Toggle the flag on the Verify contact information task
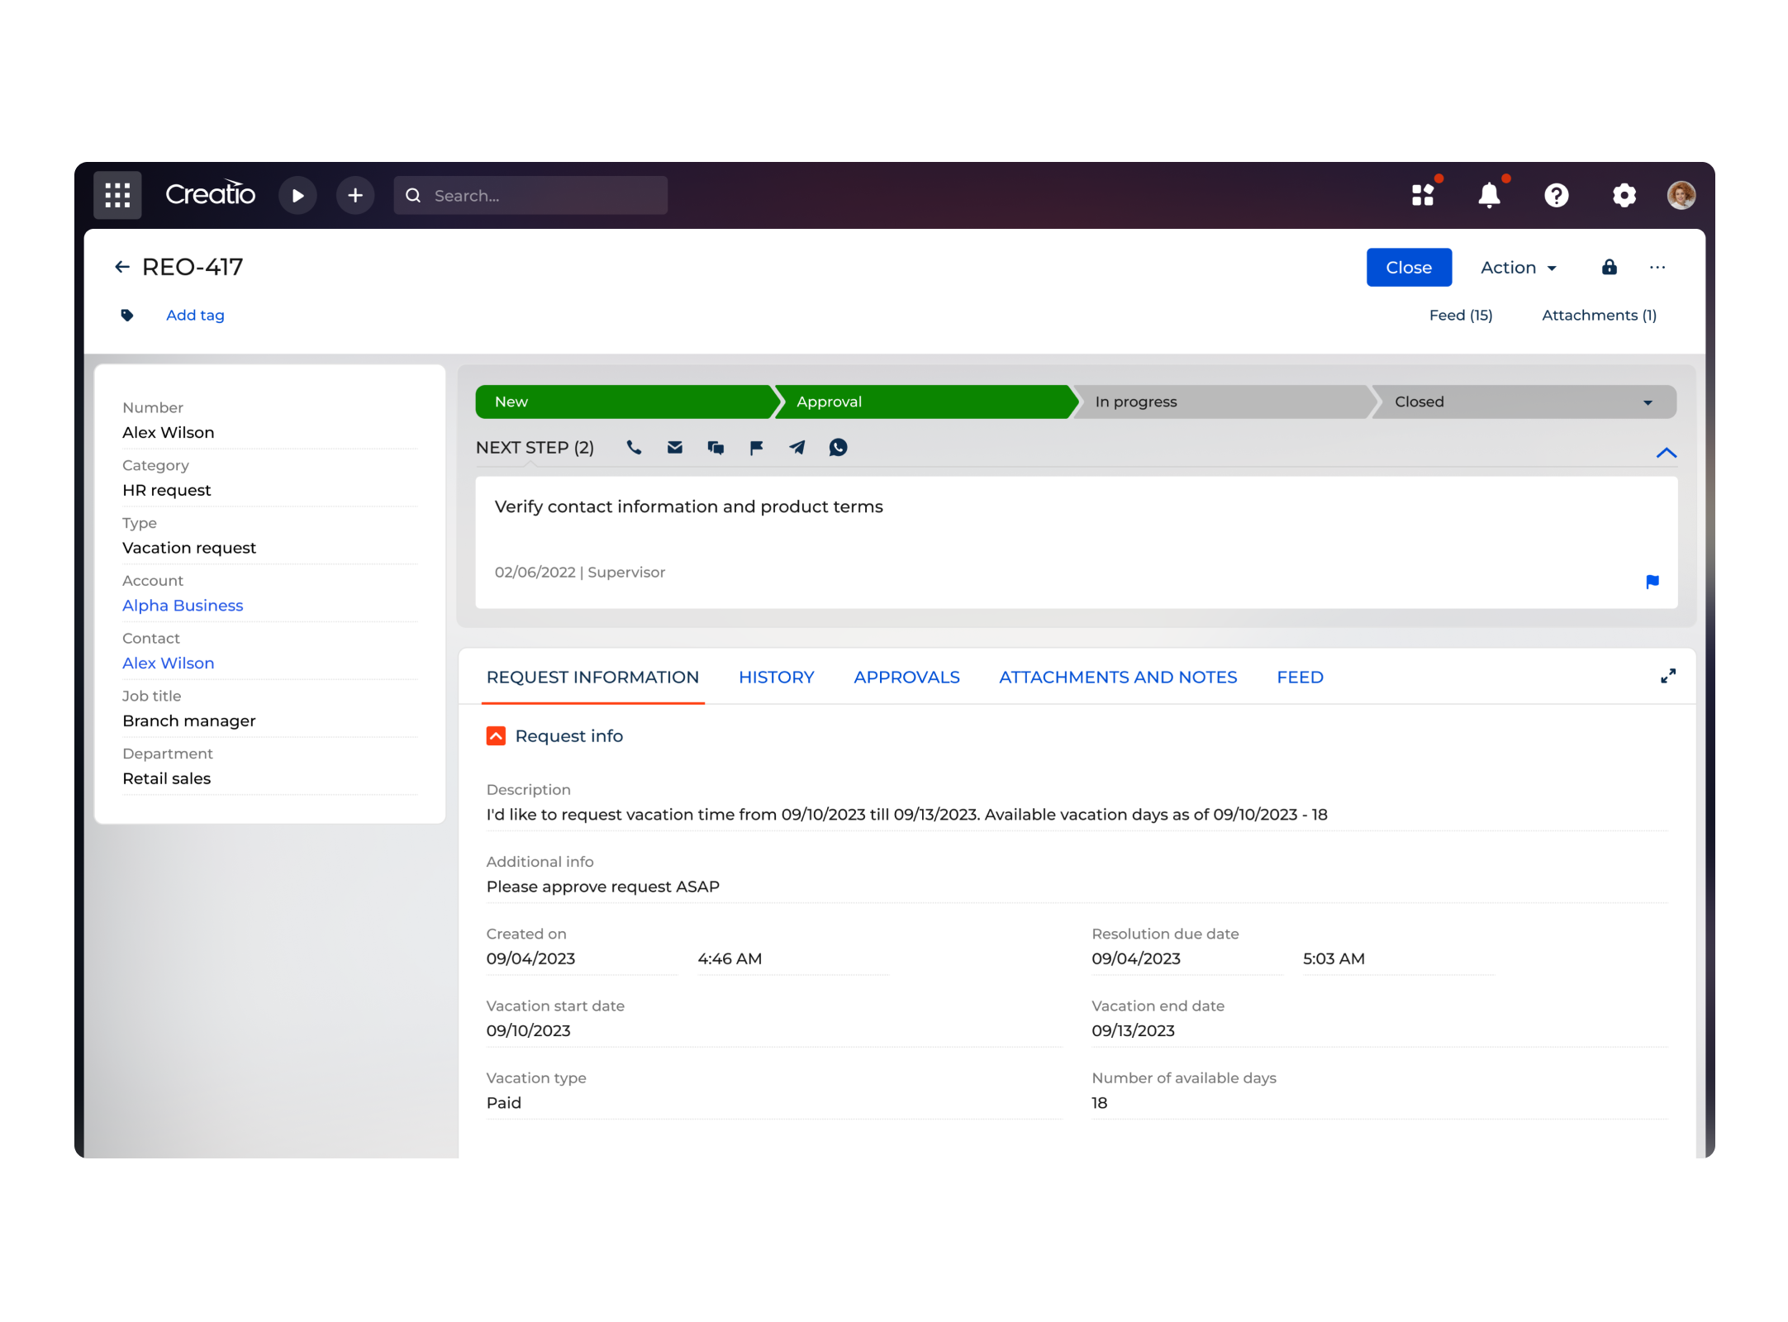Screen dimensions: 1788x1322 (1652, 582)
